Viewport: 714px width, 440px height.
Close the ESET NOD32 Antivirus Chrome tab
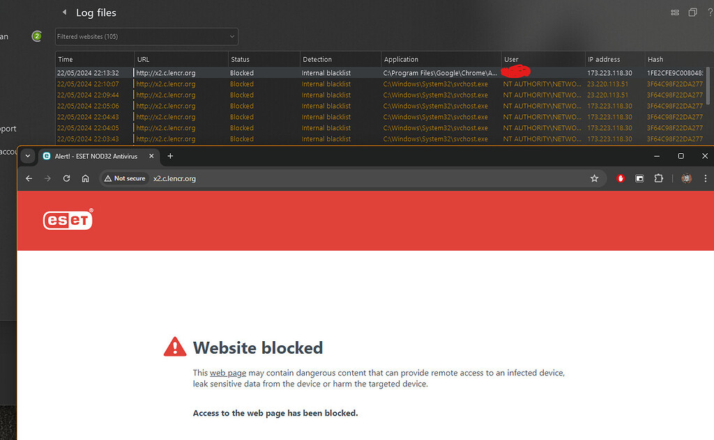point(151,156)
